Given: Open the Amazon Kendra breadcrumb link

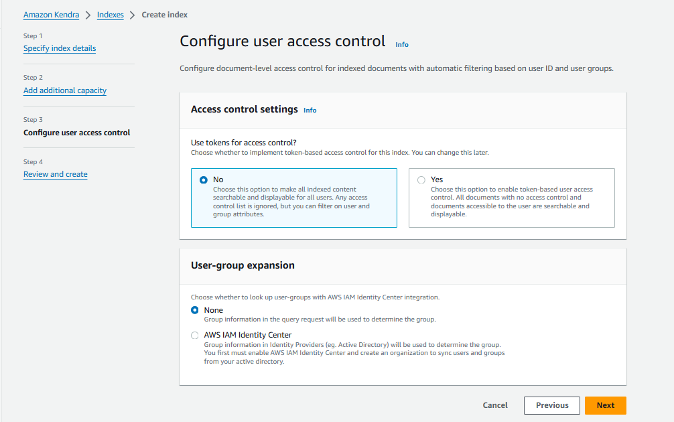Looking at the screenshot, I should (51, 14).
